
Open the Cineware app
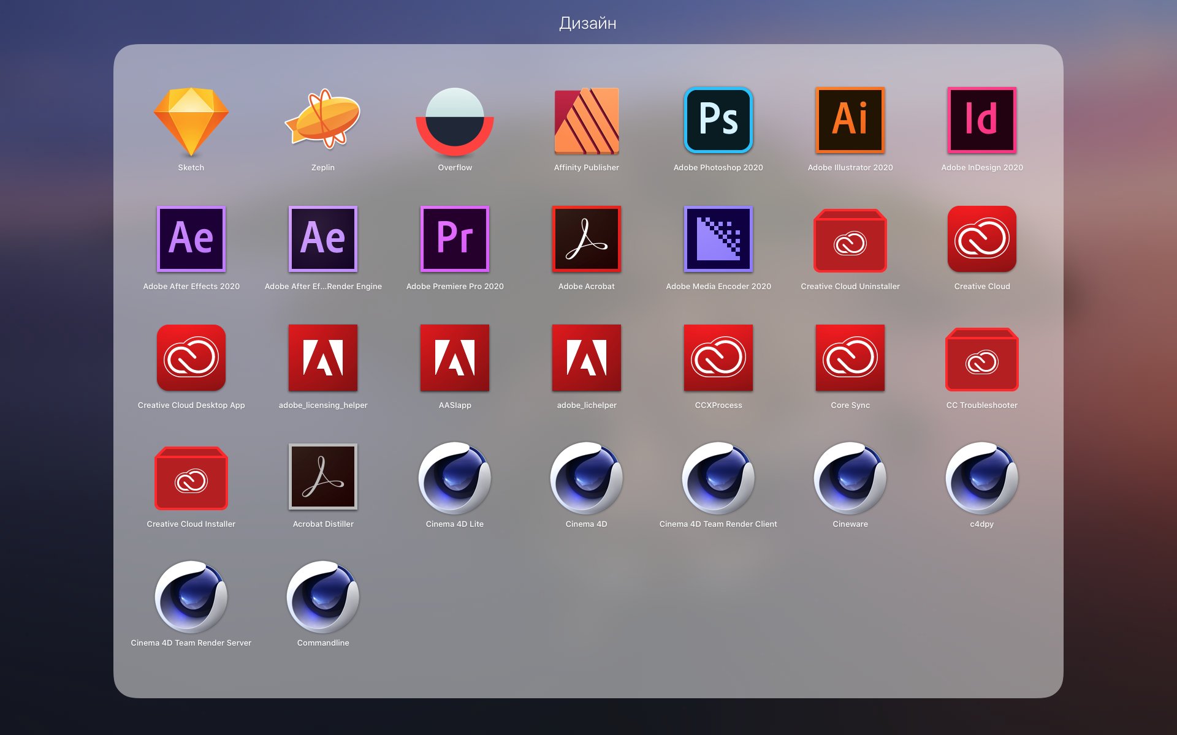click(850, 478)
